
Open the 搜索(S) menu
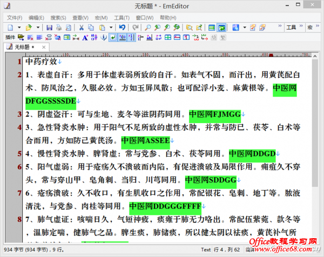58,18
